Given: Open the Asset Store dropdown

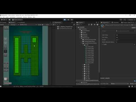Looking at the screenshot, I should click(x=17, y=20).
